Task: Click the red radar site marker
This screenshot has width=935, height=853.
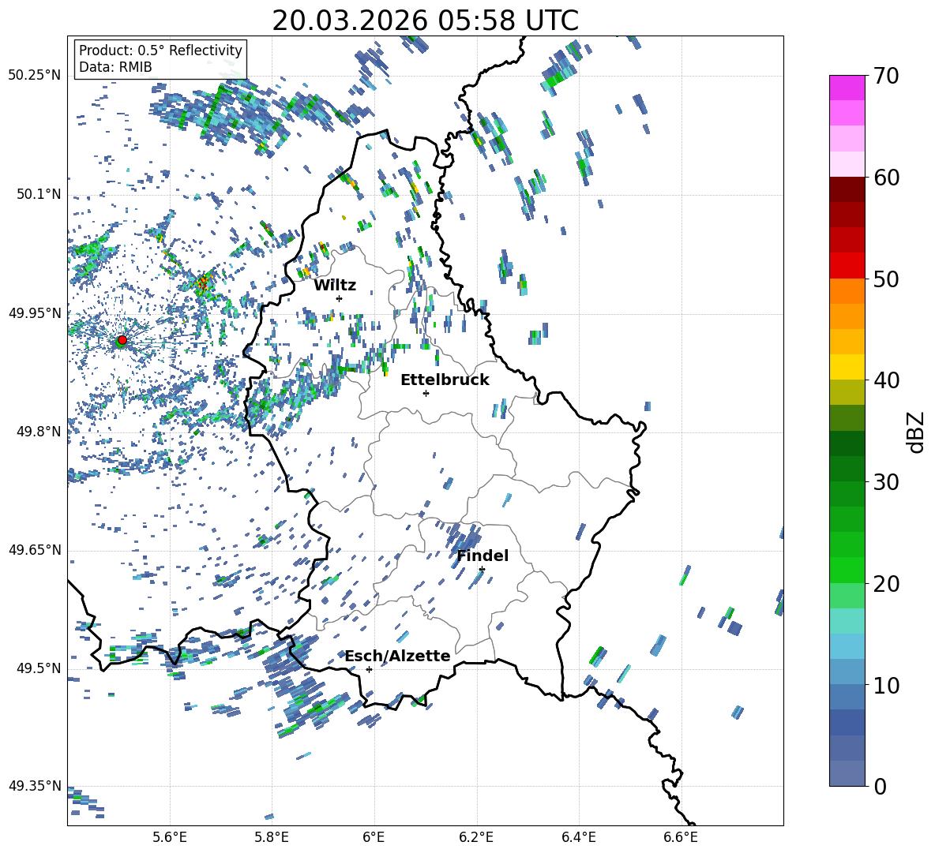Action: pyautogui.click(x=122, y=340)
